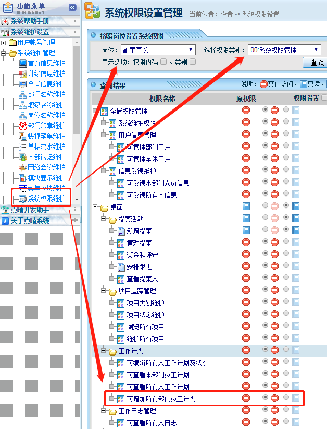Click the 查询 button
The width and height of the screenshot is (327, 429).
coord(316,63)
